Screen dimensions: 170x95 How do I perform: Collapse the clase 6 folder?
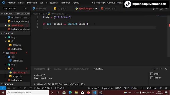point(4,53)
